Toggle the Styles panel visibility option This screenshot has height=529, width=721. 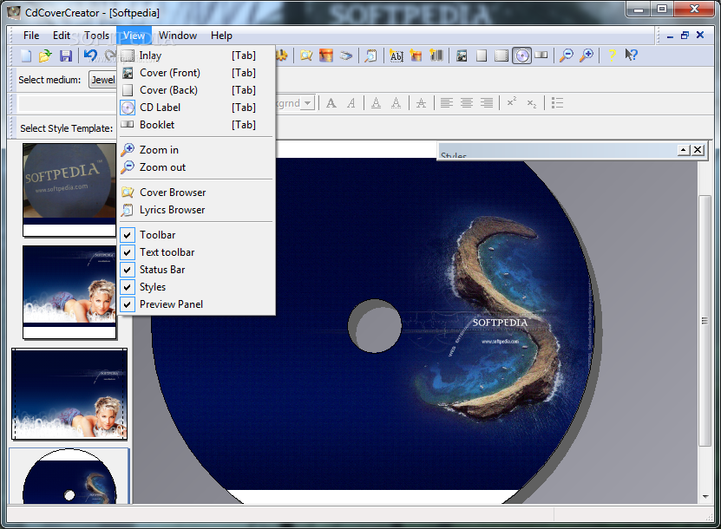[197, 287]
